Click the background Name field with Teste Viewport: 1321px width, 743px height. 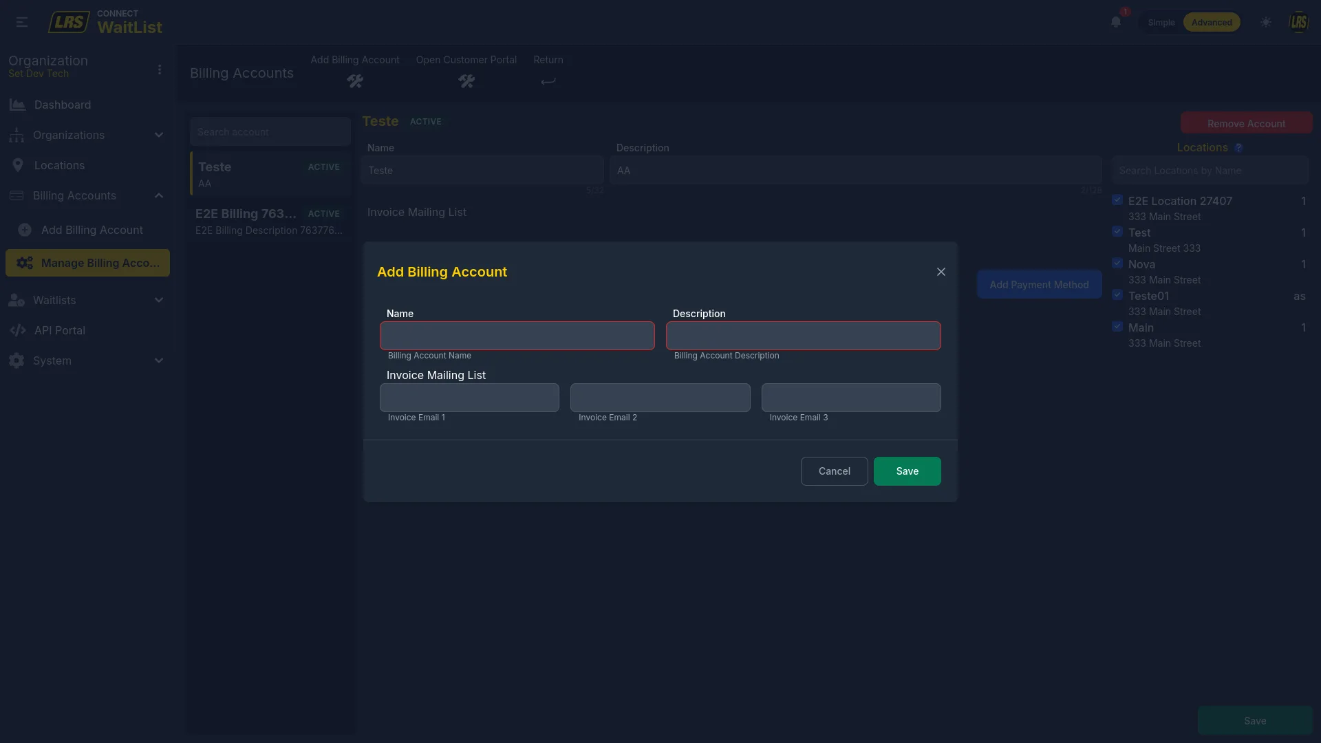pos(482,170)
